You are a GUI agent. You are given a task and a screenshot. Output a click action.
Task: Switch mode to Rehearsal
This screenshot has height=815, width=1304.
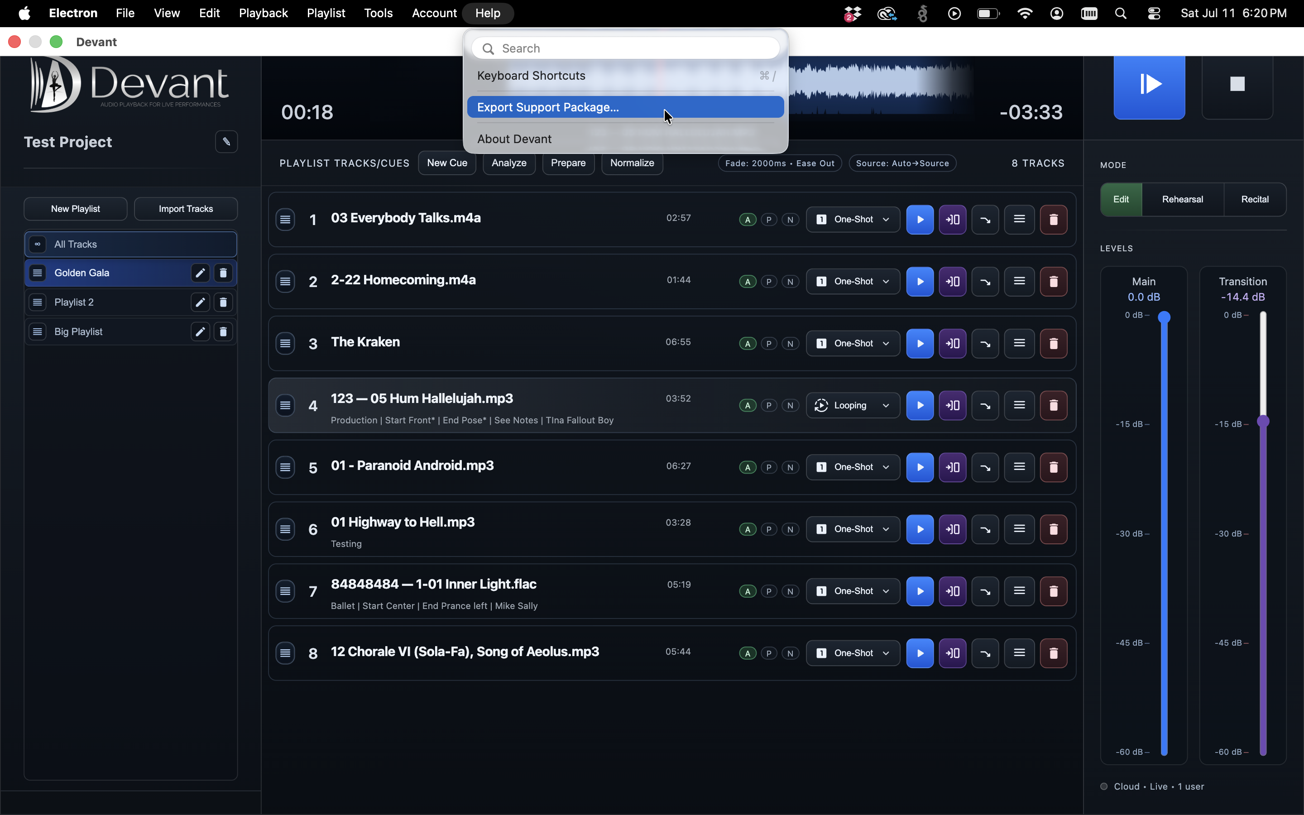[x=1182, y=199]
